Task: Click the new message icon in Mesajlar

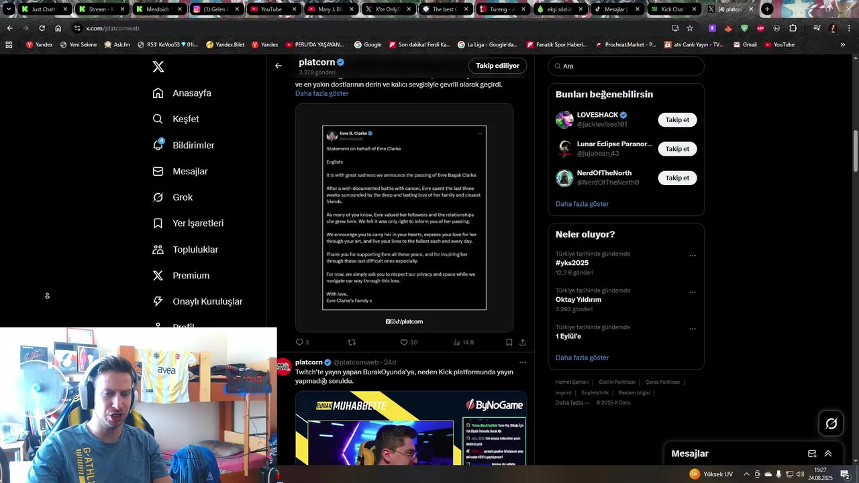Action: coord(812,453)
